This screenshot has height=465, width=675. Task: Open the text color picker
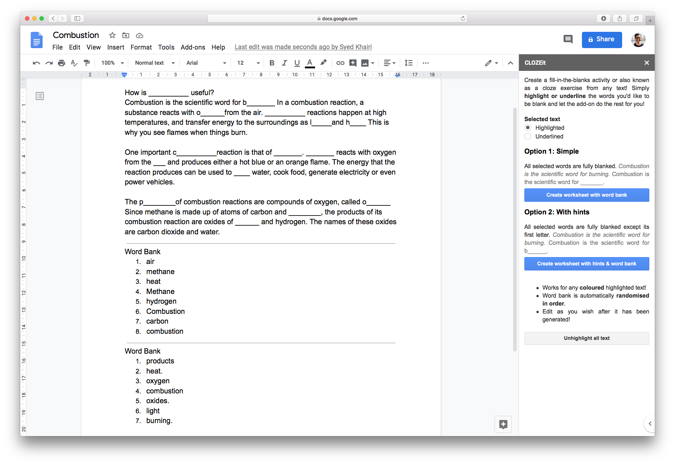[310, 63]
